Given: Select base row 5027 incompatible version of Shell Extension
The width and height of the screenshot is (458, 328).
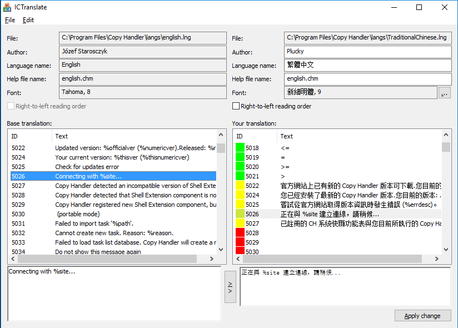Looking at the screenshot, I should (x=113, y=186).
